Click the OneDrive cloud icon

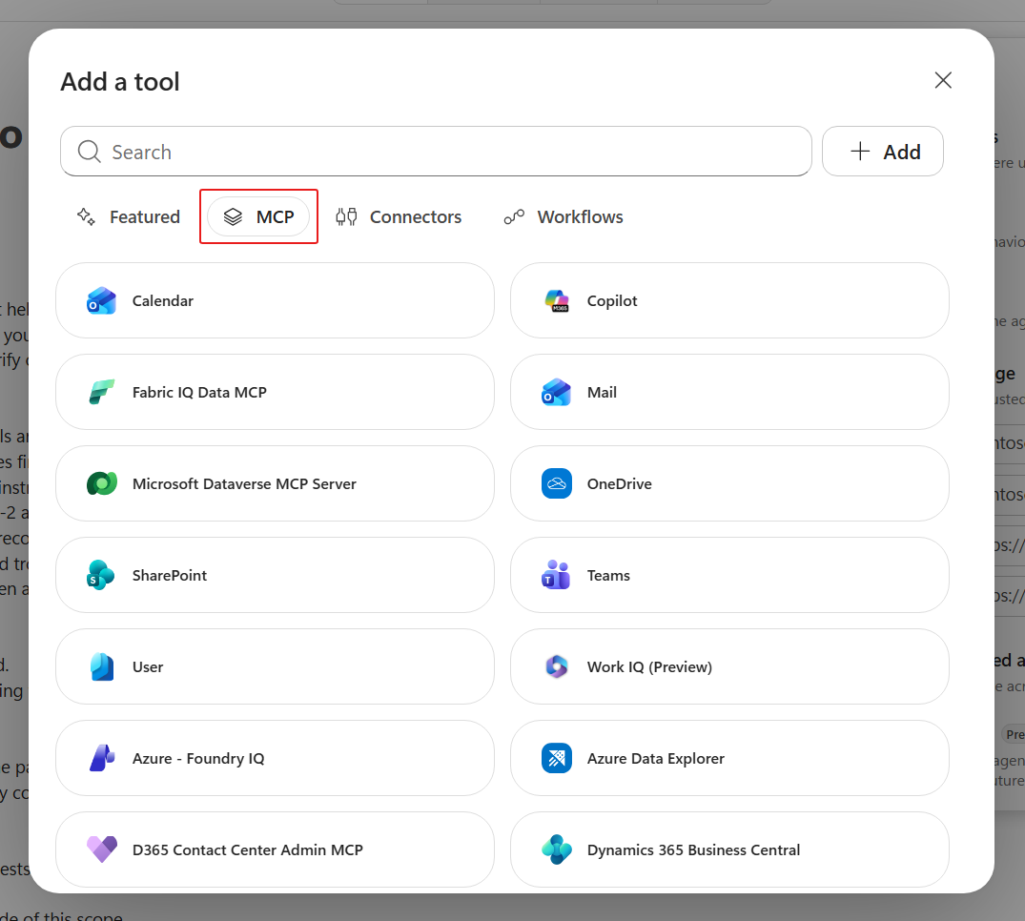(x=556, y=483)
